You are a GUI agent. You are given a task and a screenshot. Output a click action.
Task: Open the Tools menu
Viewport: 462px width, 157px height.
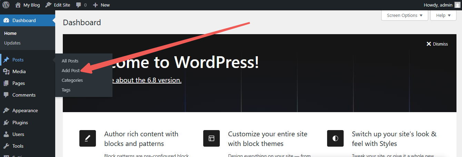point(28,146)
